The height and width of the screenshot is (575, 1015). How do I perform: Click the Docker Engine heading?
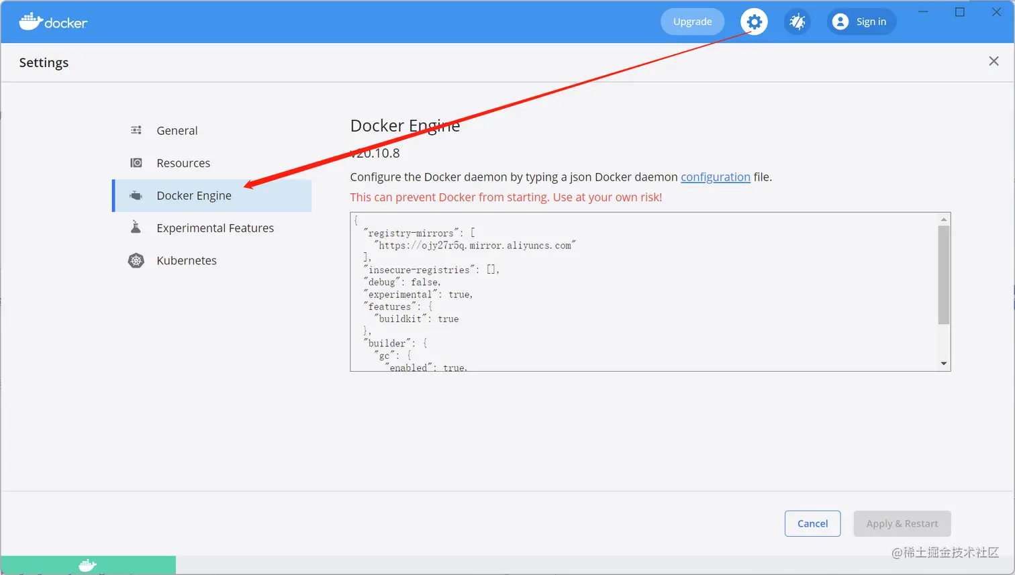405,125
